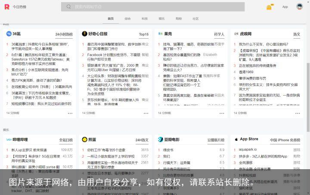Screen dimensions: 310x195
Task: Open the Facebook 计划推加密货币 article
Action: [114, 57]
